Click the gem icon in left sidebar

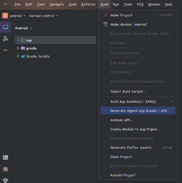pyautogui.click(x=5, y=180)
